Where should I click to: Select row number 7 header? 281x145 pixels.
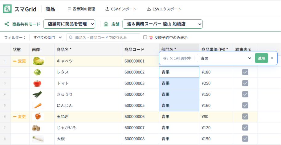[x=5, y=128]
